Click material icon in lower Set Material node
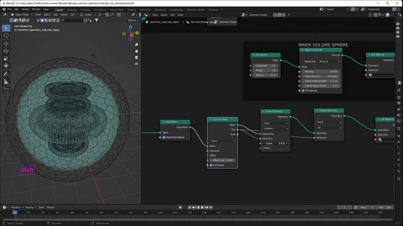The width and height of the screenshot is (403, 226). tap(380, 139)
